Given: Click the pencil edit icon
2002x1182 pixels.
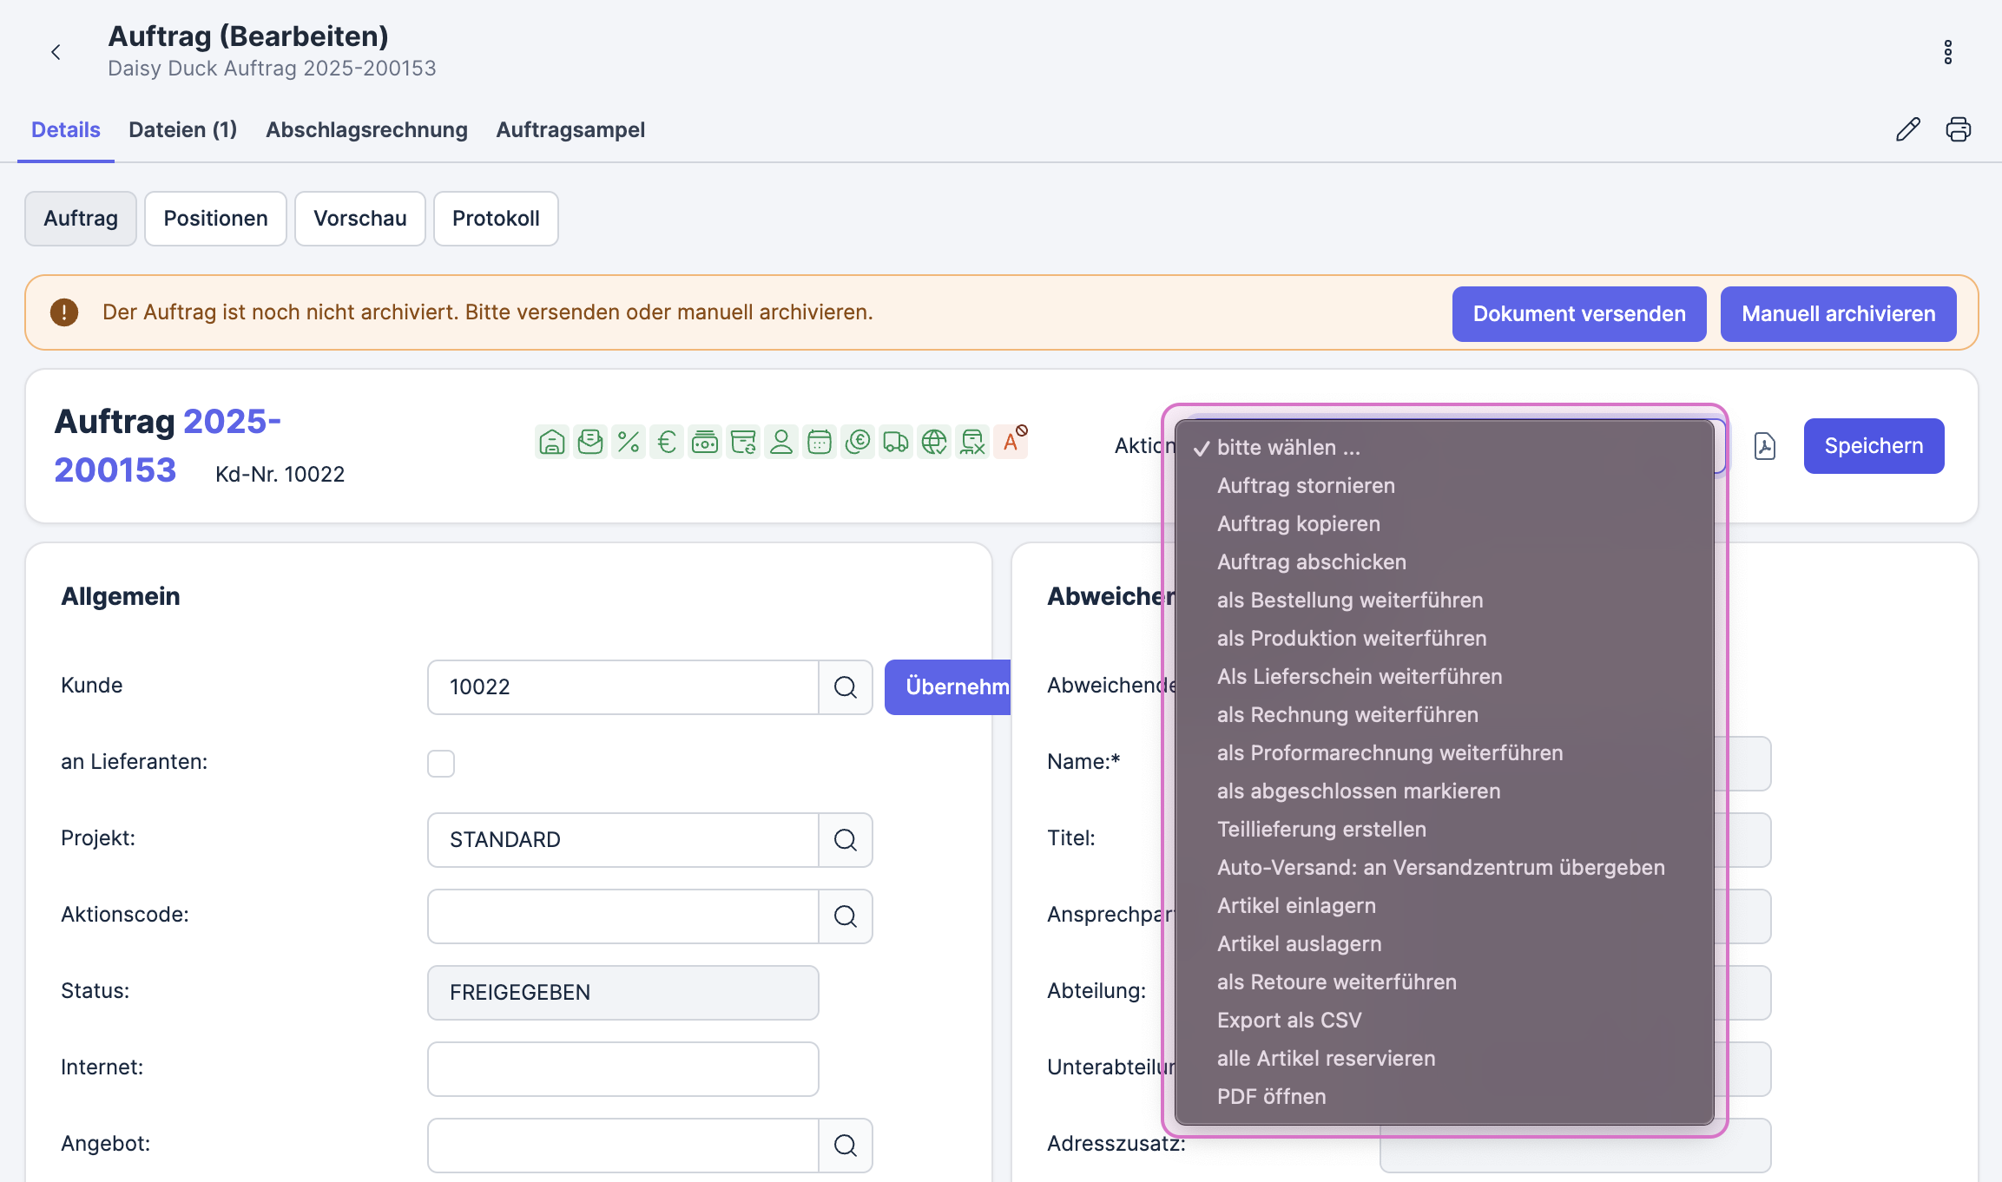Looking at the screenshot, I should pos(1907,129).
